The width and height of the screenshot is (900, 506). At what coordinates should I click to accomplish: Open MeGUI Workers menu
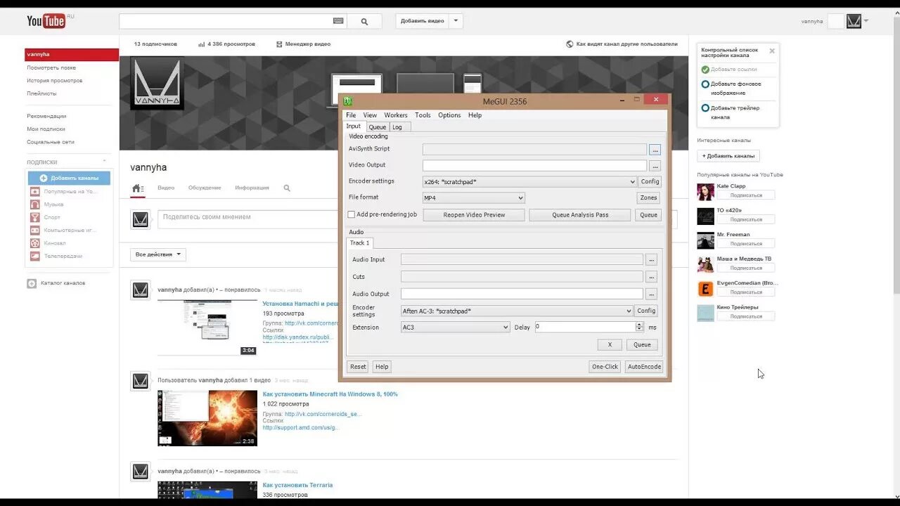tap(396, 115)
